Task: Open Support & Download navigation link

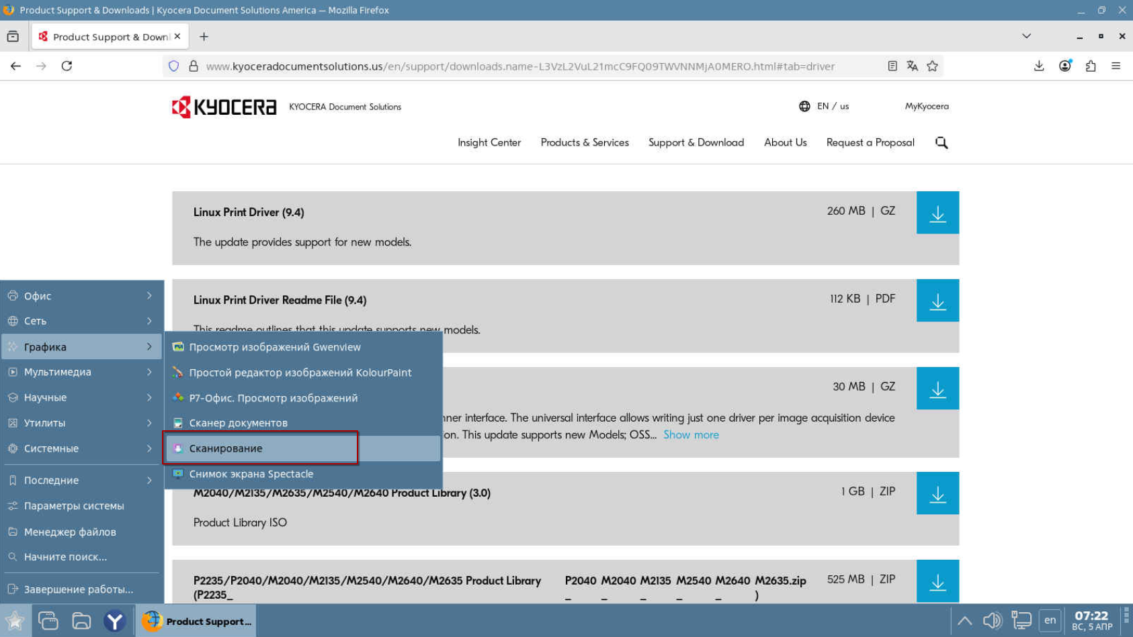Action: pyautogui.click(x=696, y=142)
